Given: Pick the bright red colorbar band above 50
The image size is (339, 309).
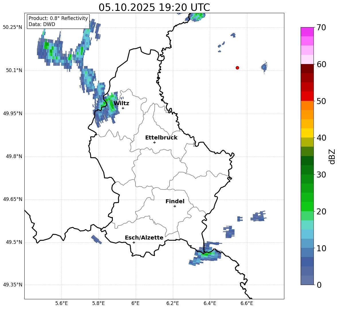Looking at the screenshot, I should tap(307, 96).
